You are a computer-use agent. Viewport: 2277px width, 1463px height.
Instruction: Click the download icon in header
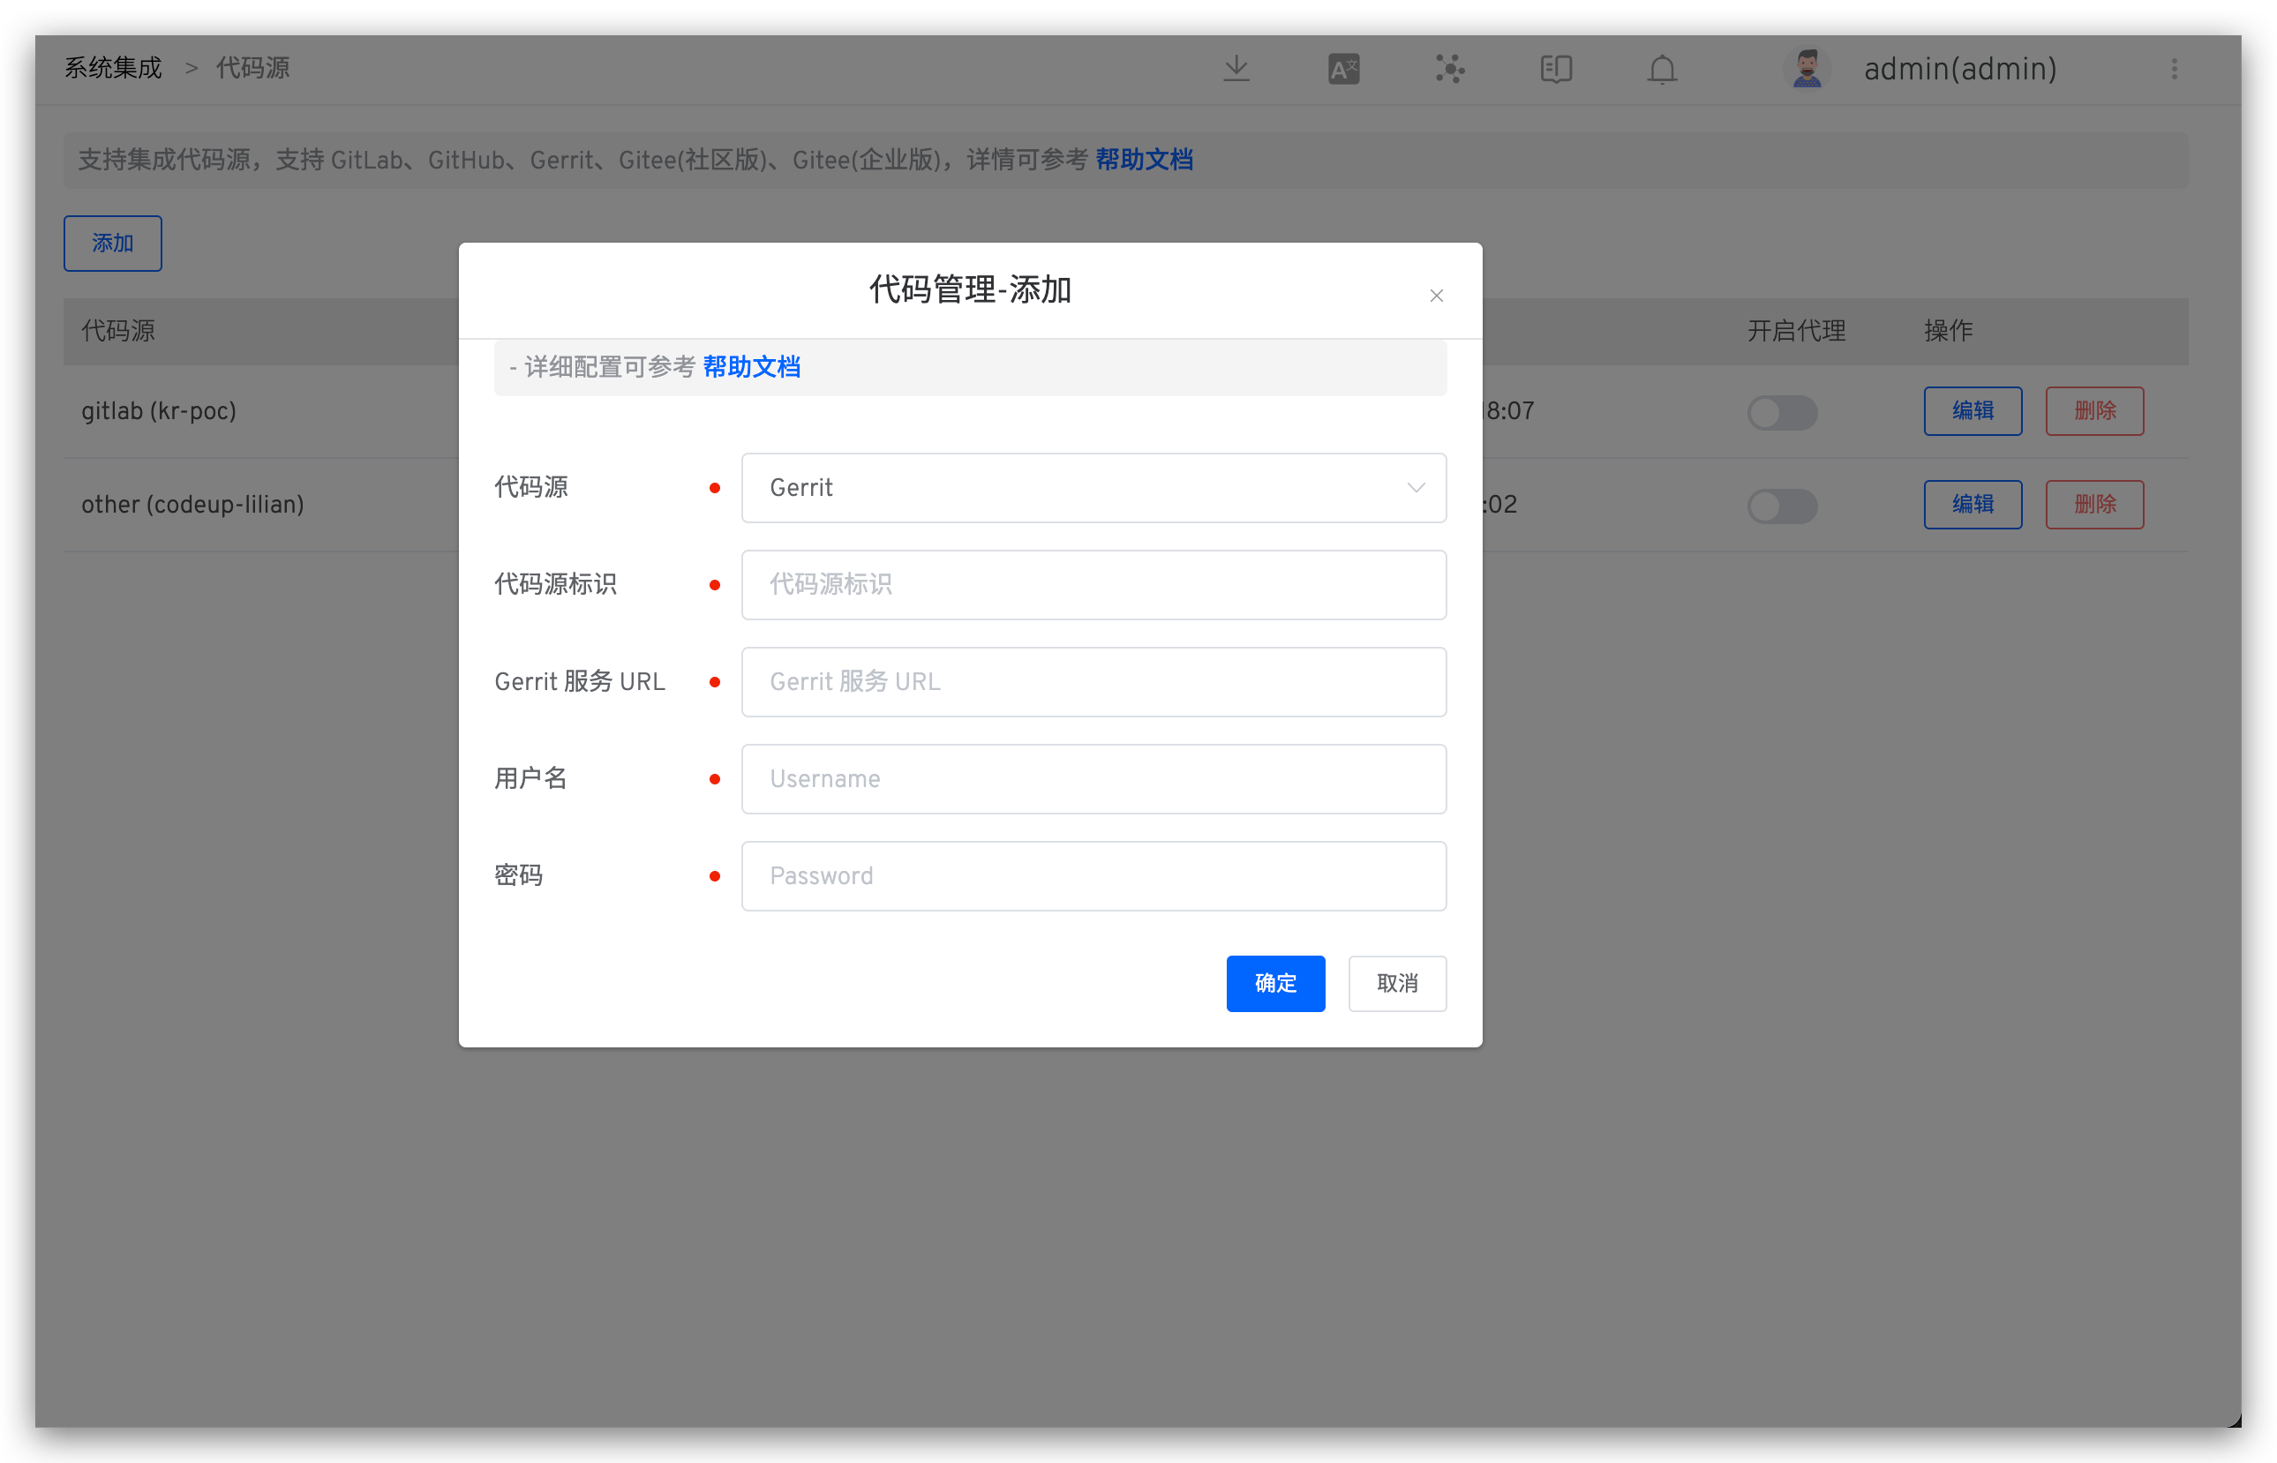pos(1236,69)
